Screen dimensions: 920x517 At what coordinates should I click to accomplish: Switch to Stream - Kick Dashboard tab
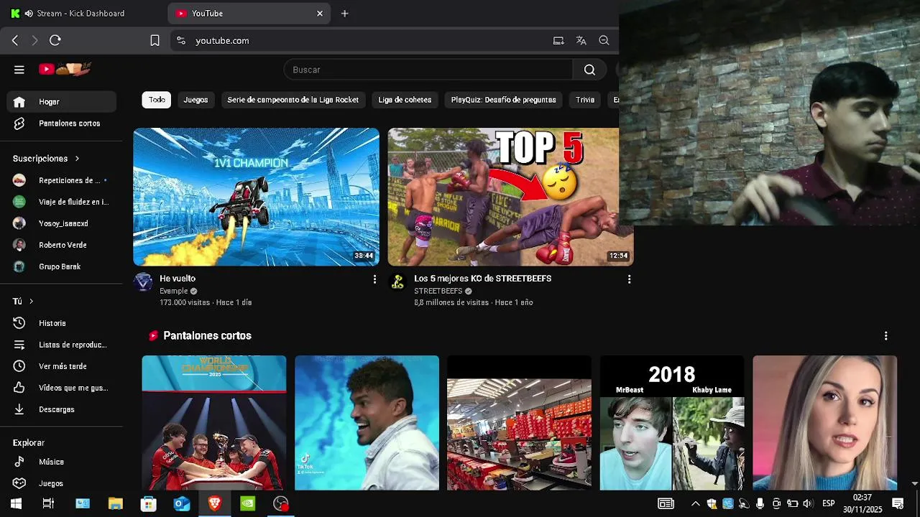tap(83, 14)
